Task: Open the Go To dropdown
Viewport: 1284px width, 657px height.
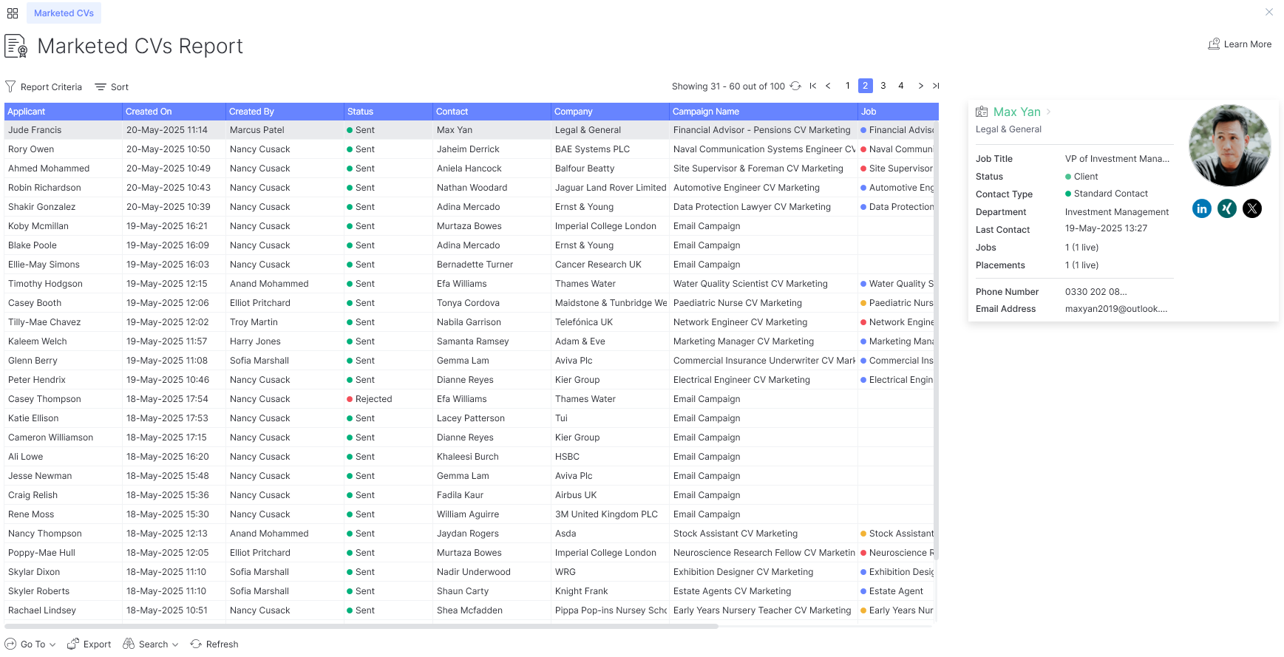Action: click(30, 644)
